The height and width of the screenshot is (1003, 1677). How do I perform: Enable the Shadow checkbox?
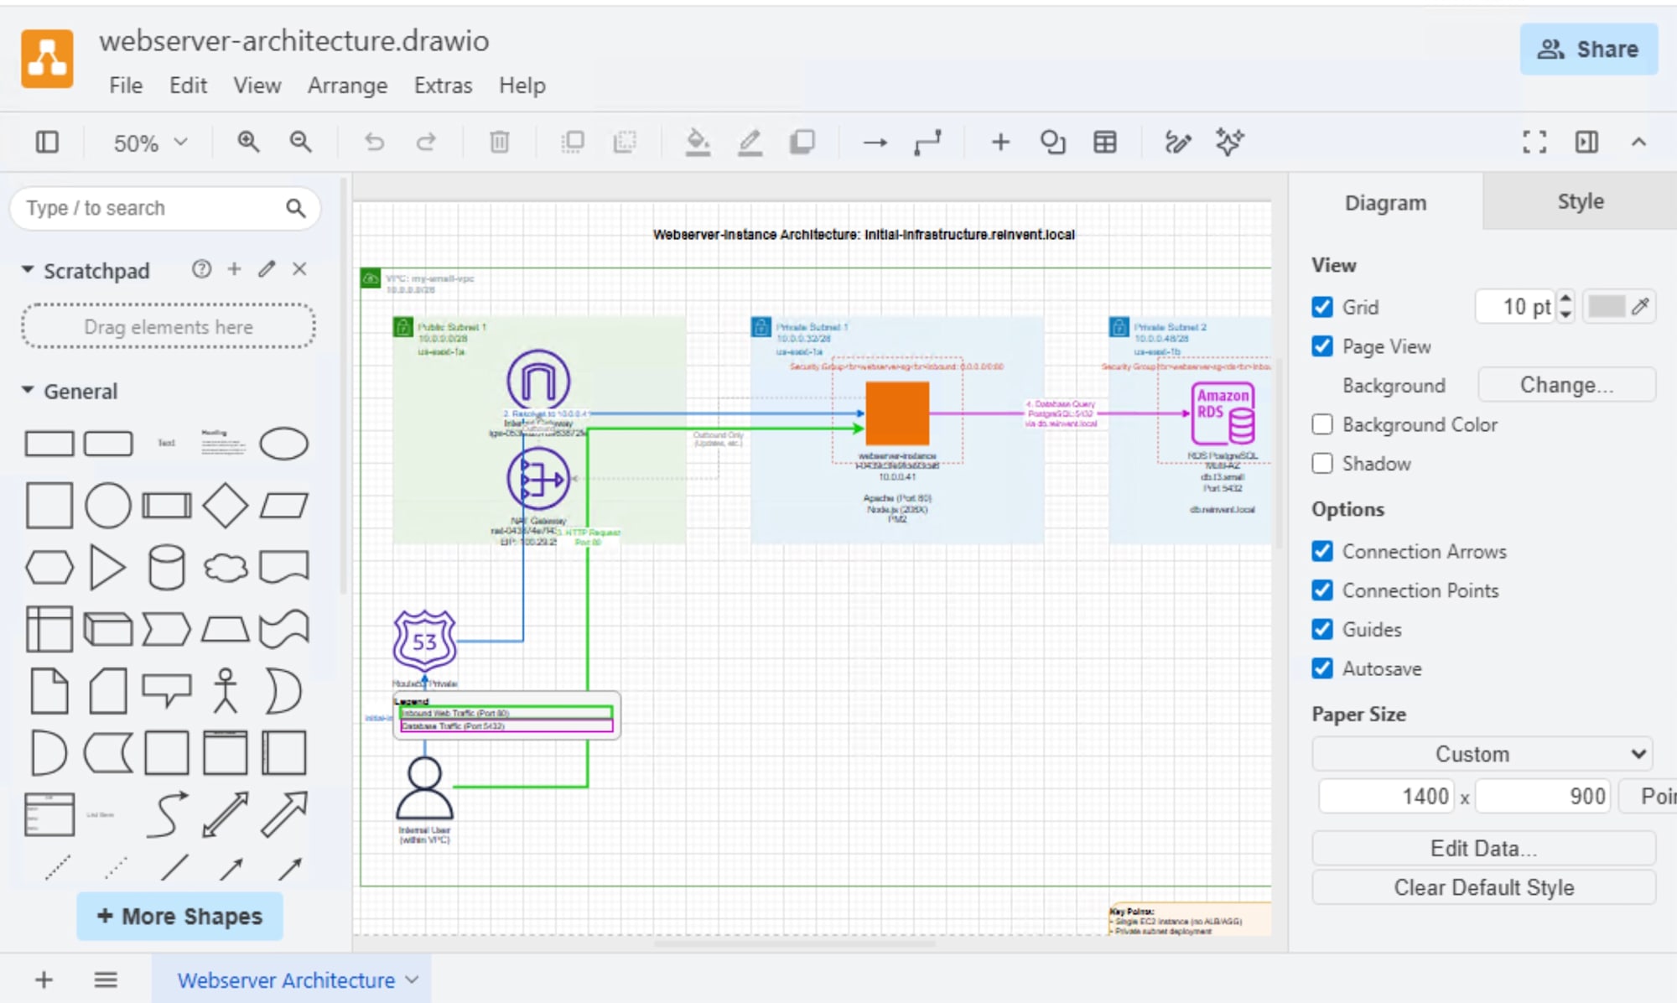click(1322, 464)
